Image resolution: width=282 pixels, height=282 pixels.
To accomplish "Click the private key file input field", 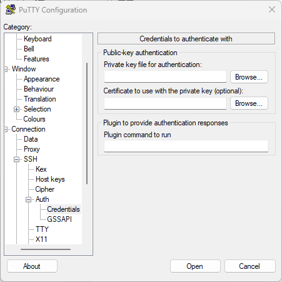I will [165, 76].
